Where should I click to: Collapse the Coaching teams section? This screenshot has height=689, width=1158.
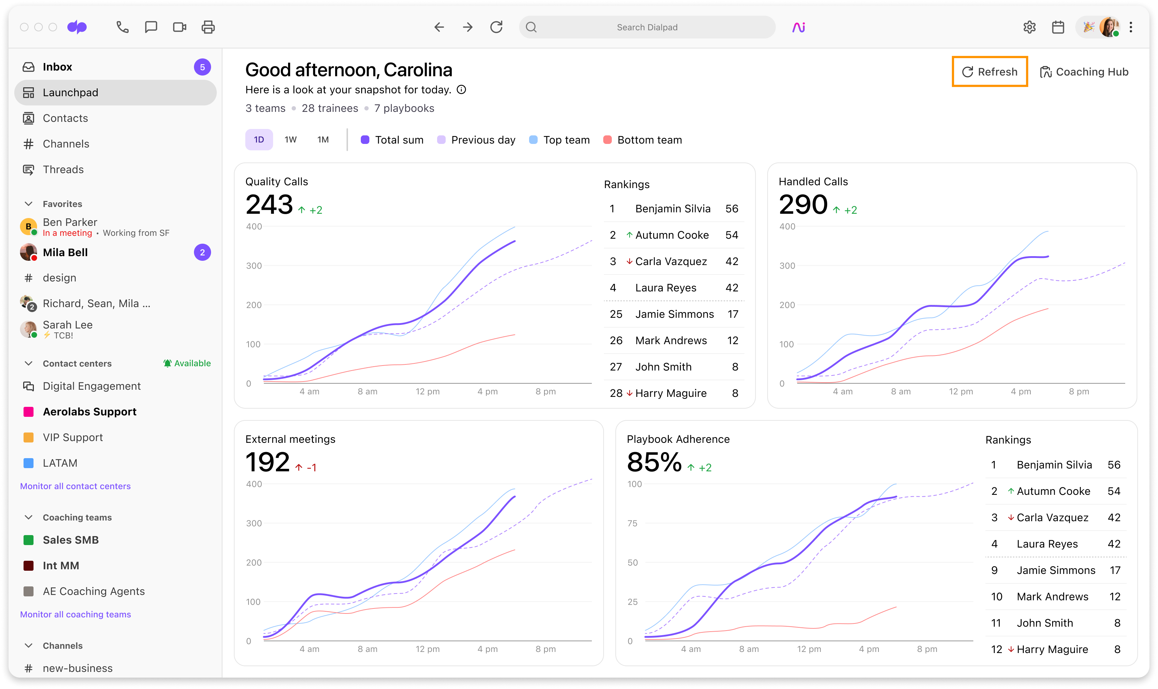pos(28,517)
